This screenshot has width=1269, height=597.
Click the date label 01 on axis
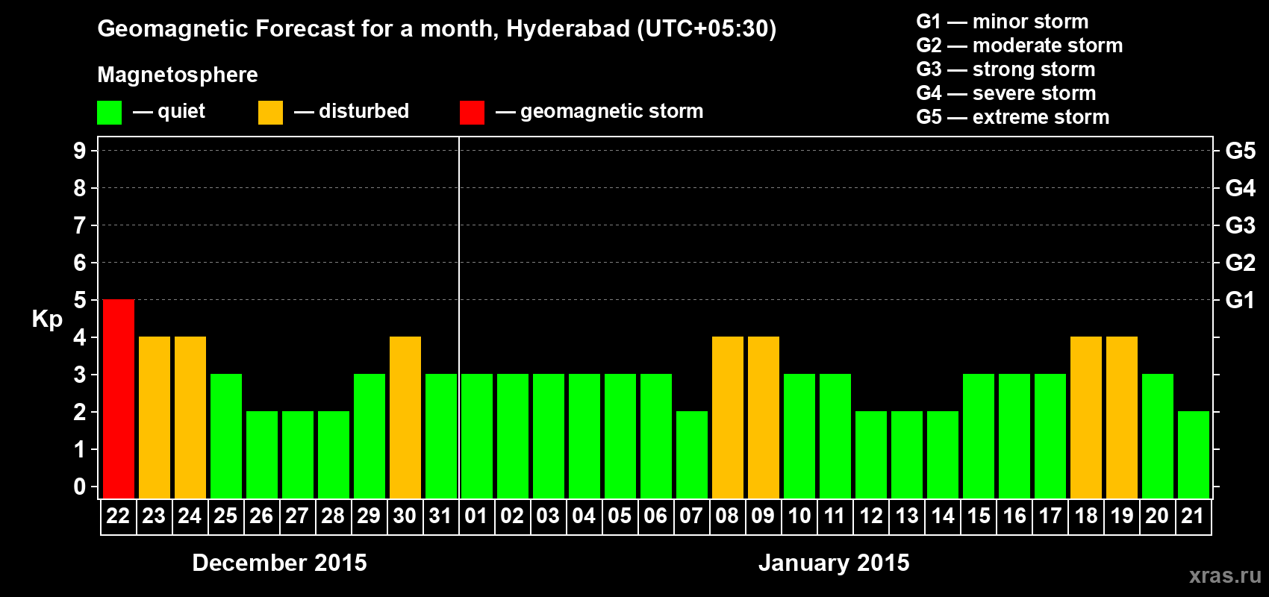476,516
